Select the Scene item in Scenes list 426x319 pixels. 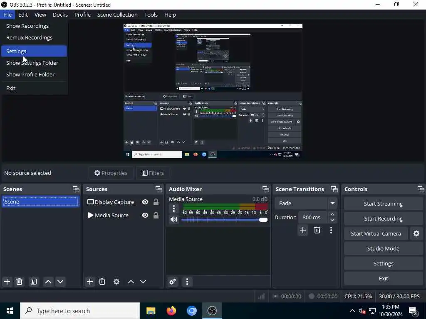coord(40,202)
